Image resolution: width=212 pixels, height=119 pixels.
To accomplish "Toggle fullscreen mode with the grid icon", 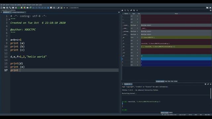I will 54,8.
